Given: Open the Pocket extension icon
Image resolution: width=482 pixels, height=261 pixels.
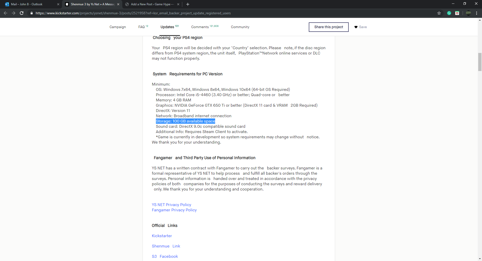Looking at the screenshot, I should 457,13.
